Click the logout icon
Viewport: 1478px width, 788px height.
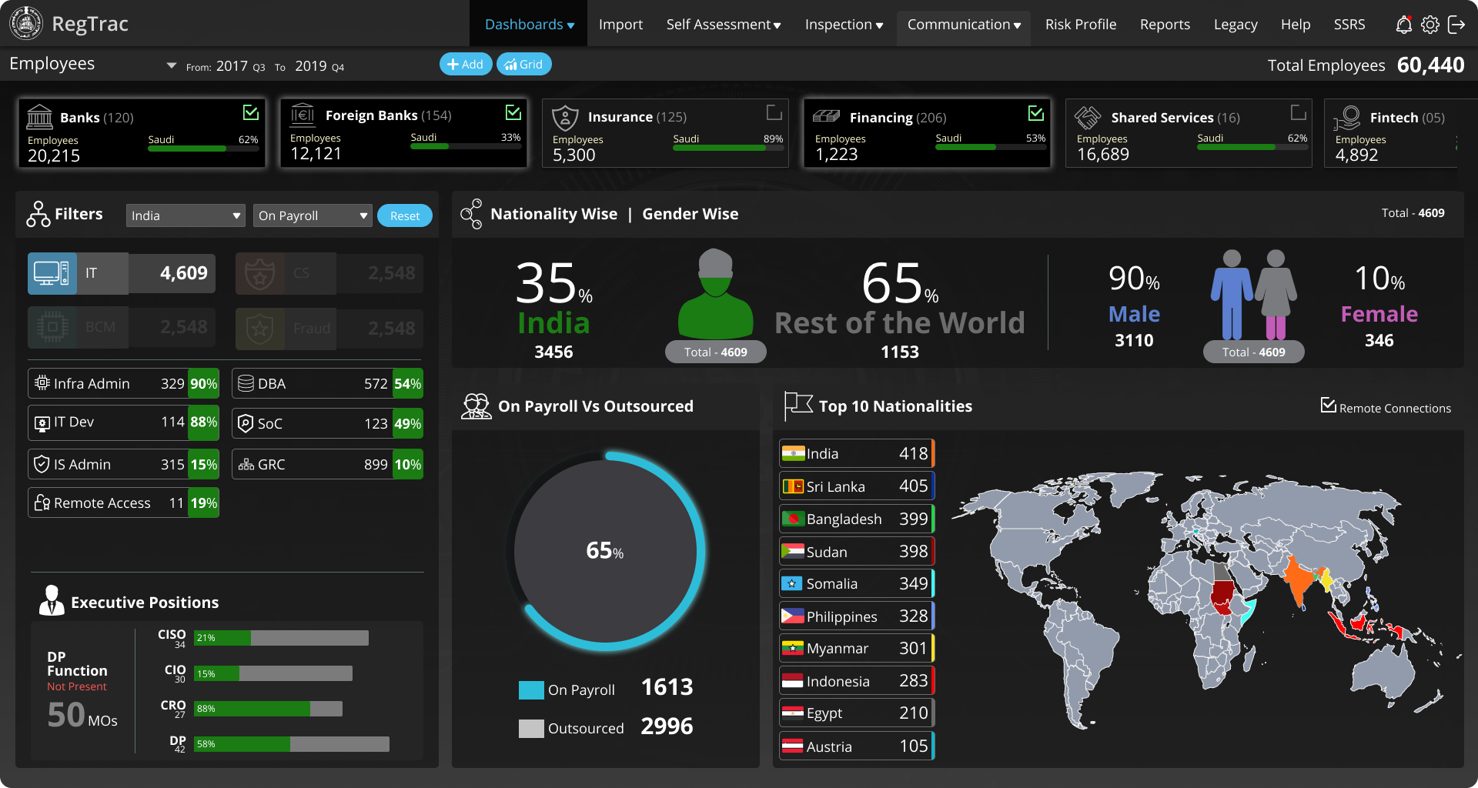(1456, 25)
